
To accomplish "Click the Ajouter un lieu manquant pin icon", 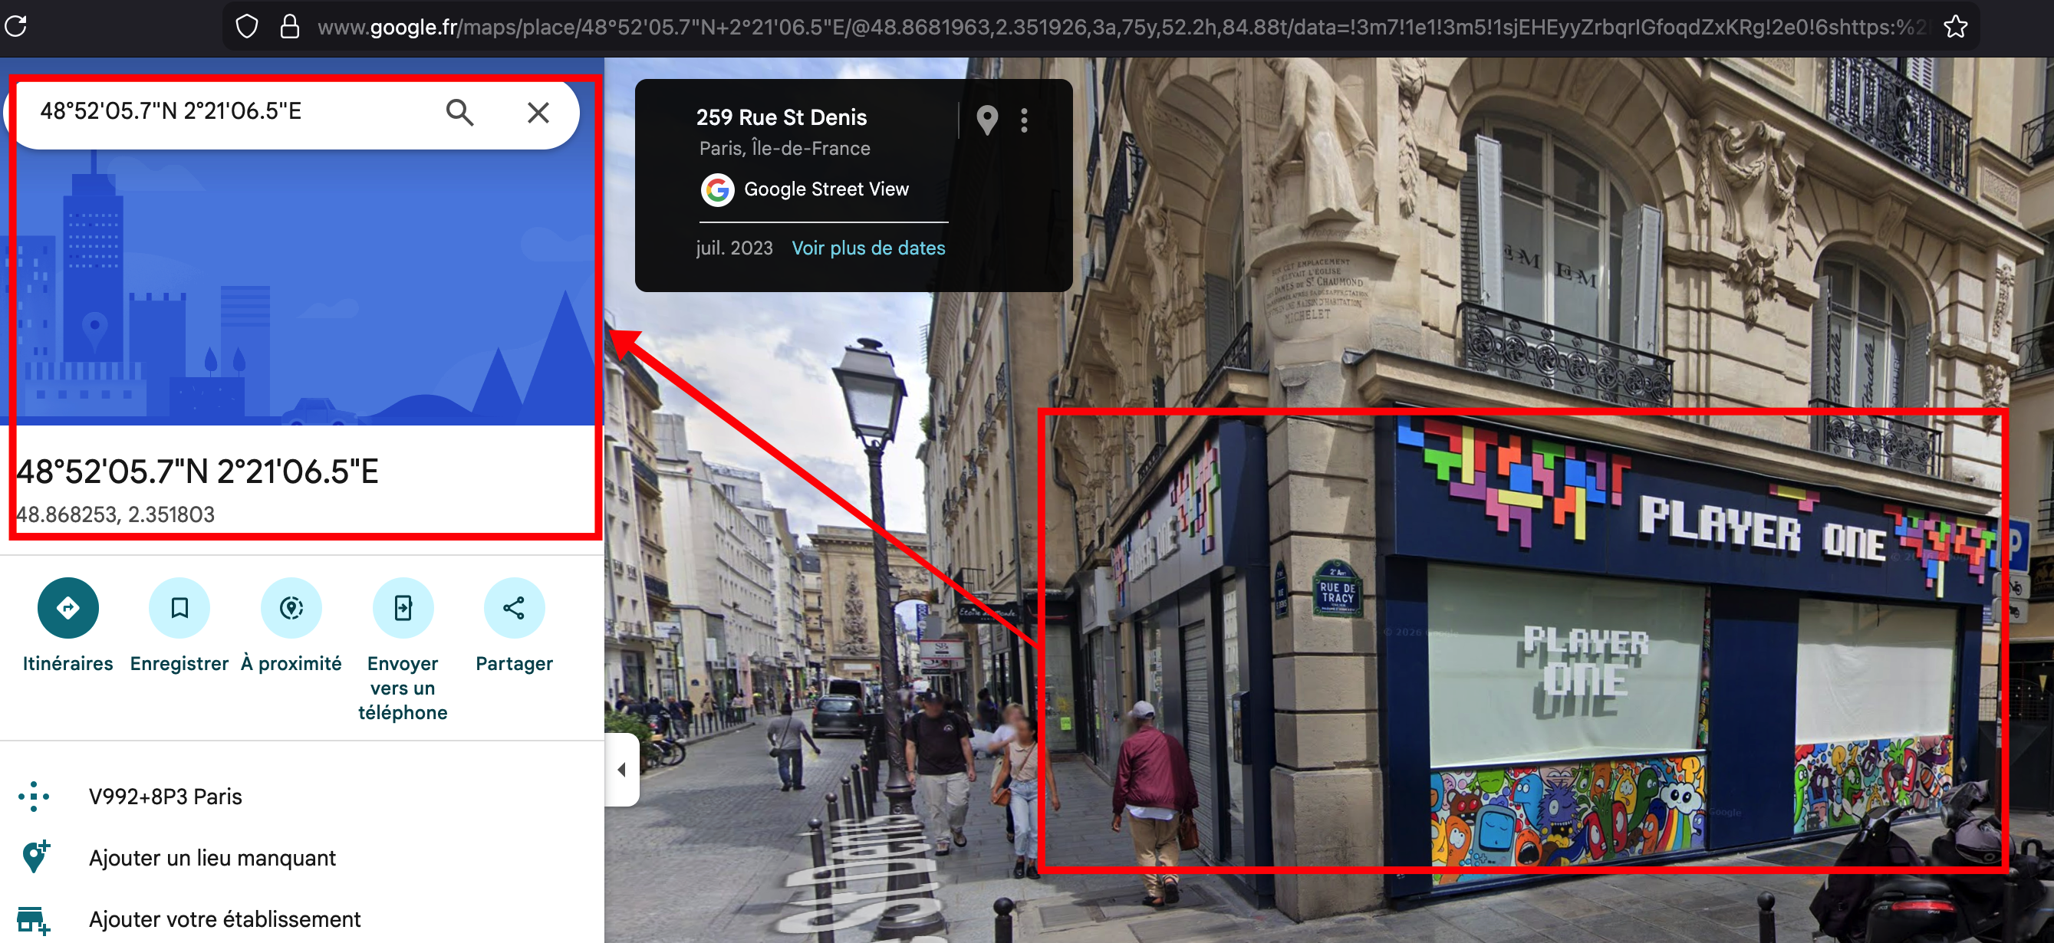I will click(34, 857).
